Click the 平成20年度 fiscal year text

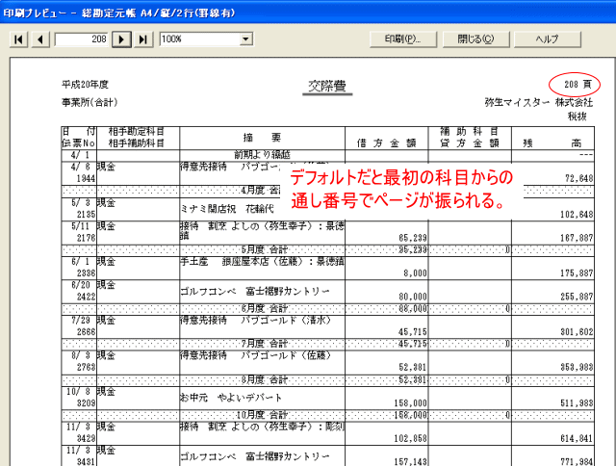click(x=85, y=85)
